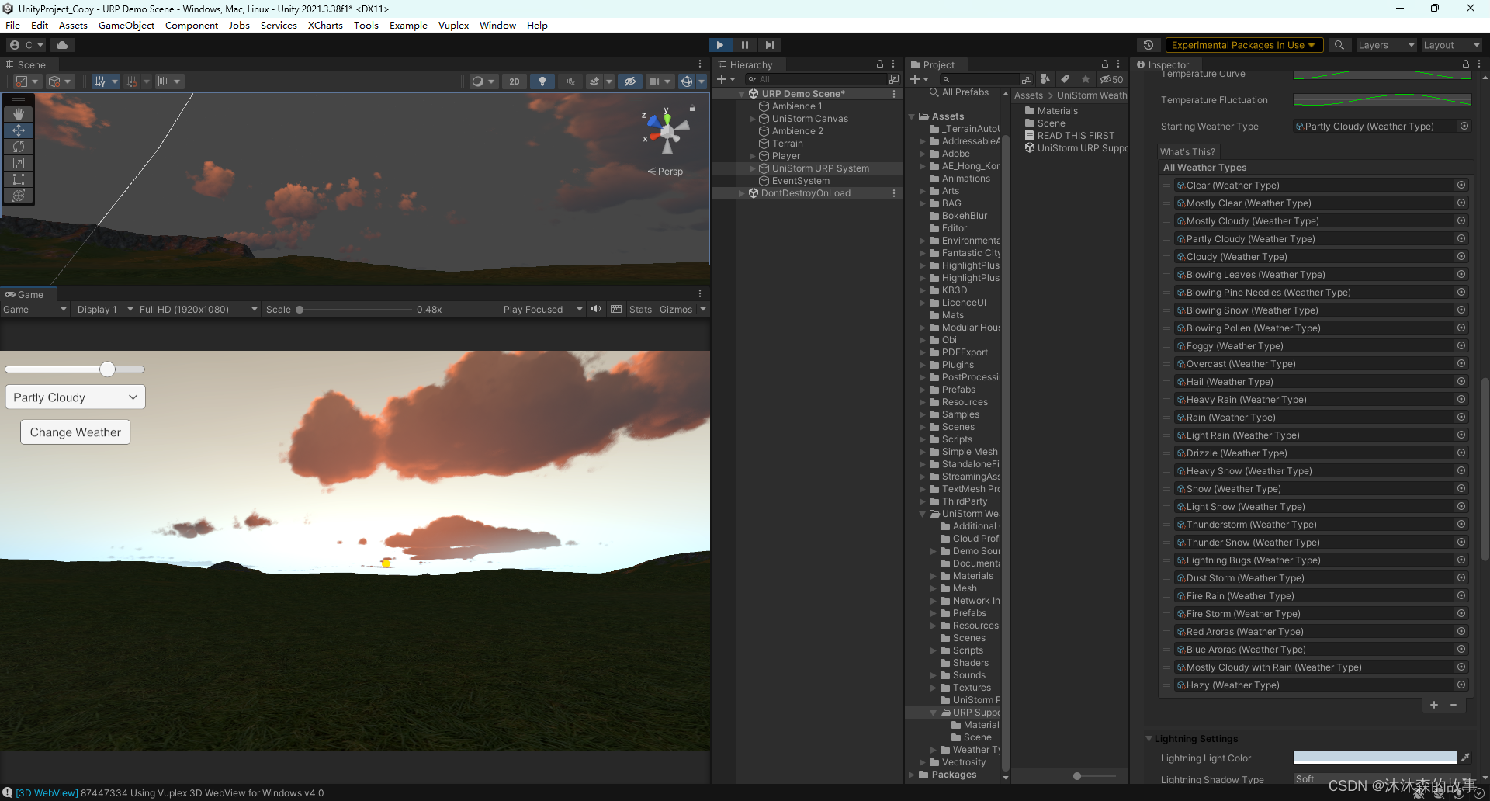1490x801 pixels.
Task: Add weather type with plus button
Action: coord(1434,705)
